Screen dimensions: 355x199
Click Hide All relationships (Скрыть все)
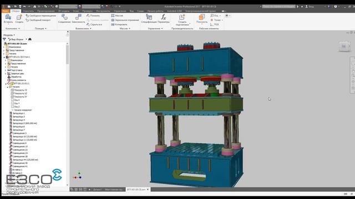click(x=94, y=24)
